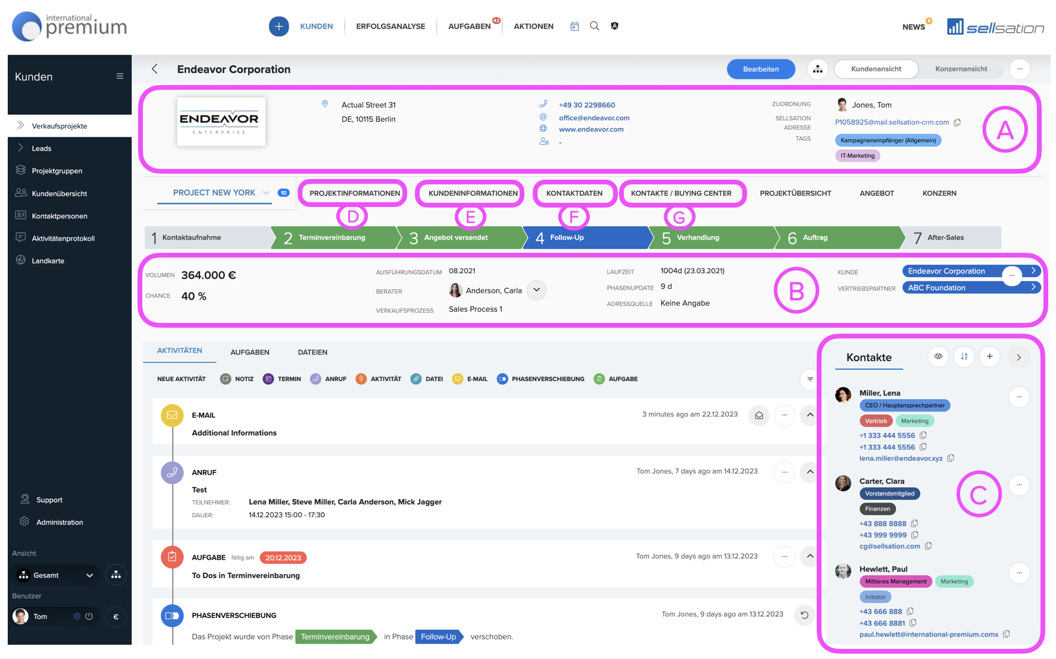Click the power icon next to Tom

click(89, 617)
